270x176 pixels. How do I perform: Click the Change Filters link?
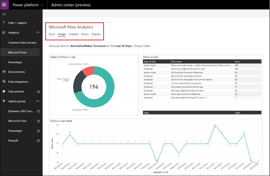click(142, 46)
